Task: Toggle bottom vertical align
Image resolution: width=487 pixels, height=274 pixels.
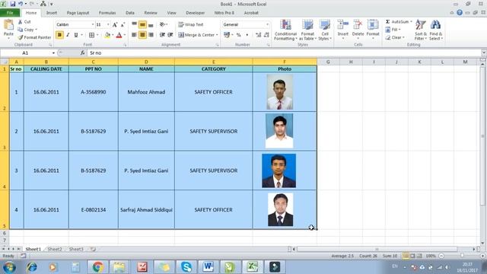Action: pos(151,24)
